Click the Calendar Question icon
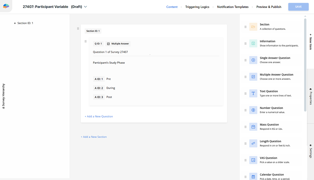314x180 pixels. tap(253, 176)
